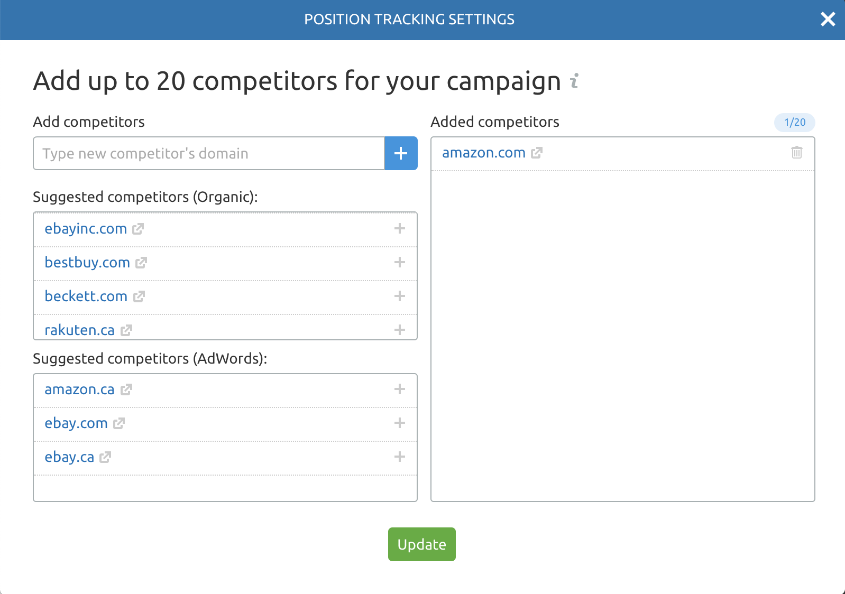This screenshot has width=845, height=594.
Task: Open the beckett.com domain link
Action: pos(86,296)
